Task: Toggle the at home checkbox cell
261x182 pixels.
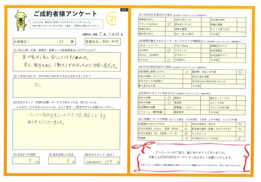Action: tap(168, 60)
